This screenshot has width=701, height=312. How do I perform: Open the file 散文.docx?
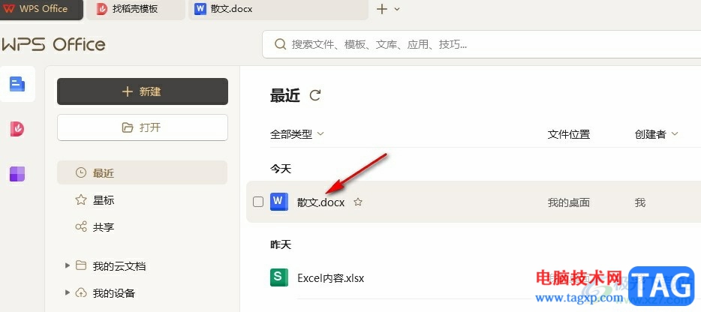[321, 202]
